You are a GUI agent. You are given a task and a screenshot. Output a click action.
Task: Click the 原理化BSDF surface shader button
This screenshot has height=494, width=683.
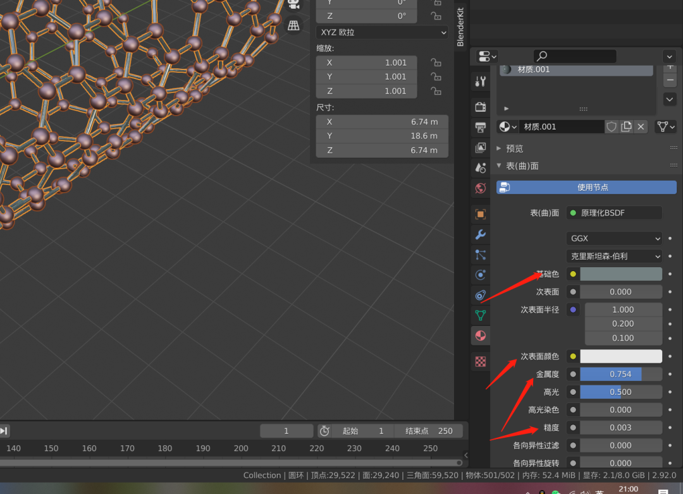click(614, 213)
